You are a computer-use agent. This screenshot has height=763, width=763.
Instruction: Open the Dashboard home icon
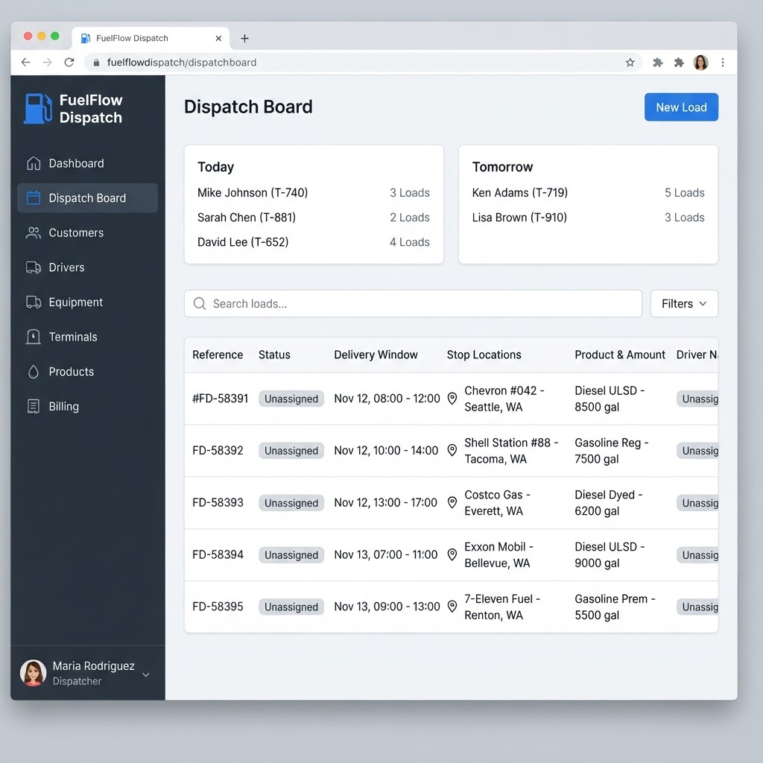coord(34,163)
